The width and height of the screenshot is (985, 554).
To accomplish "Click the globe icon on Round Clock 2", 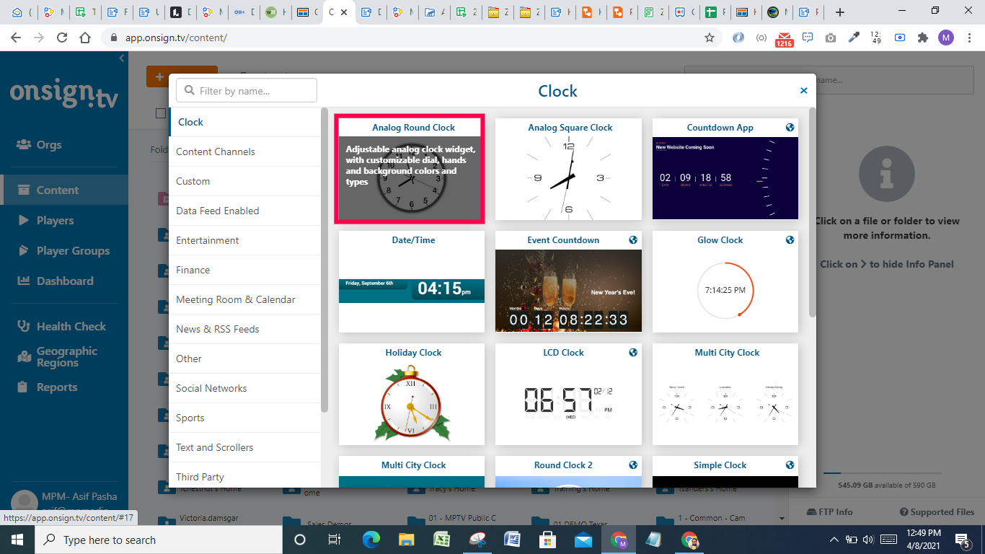I will [633, 465].
